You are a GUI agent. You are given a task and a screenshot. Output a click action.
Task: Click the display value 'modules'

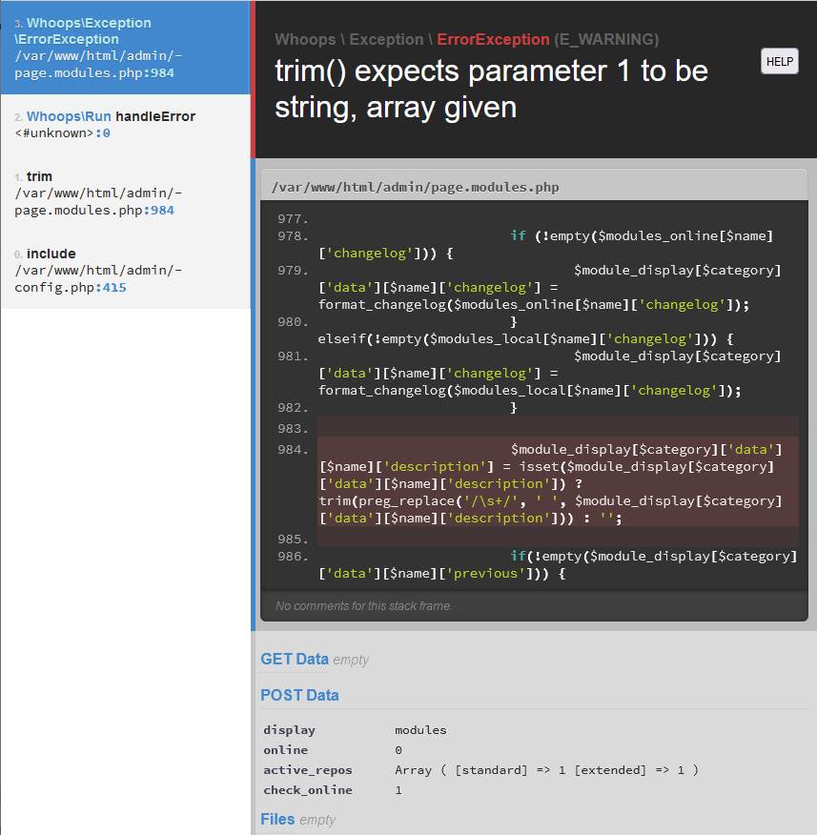point(420,730)
